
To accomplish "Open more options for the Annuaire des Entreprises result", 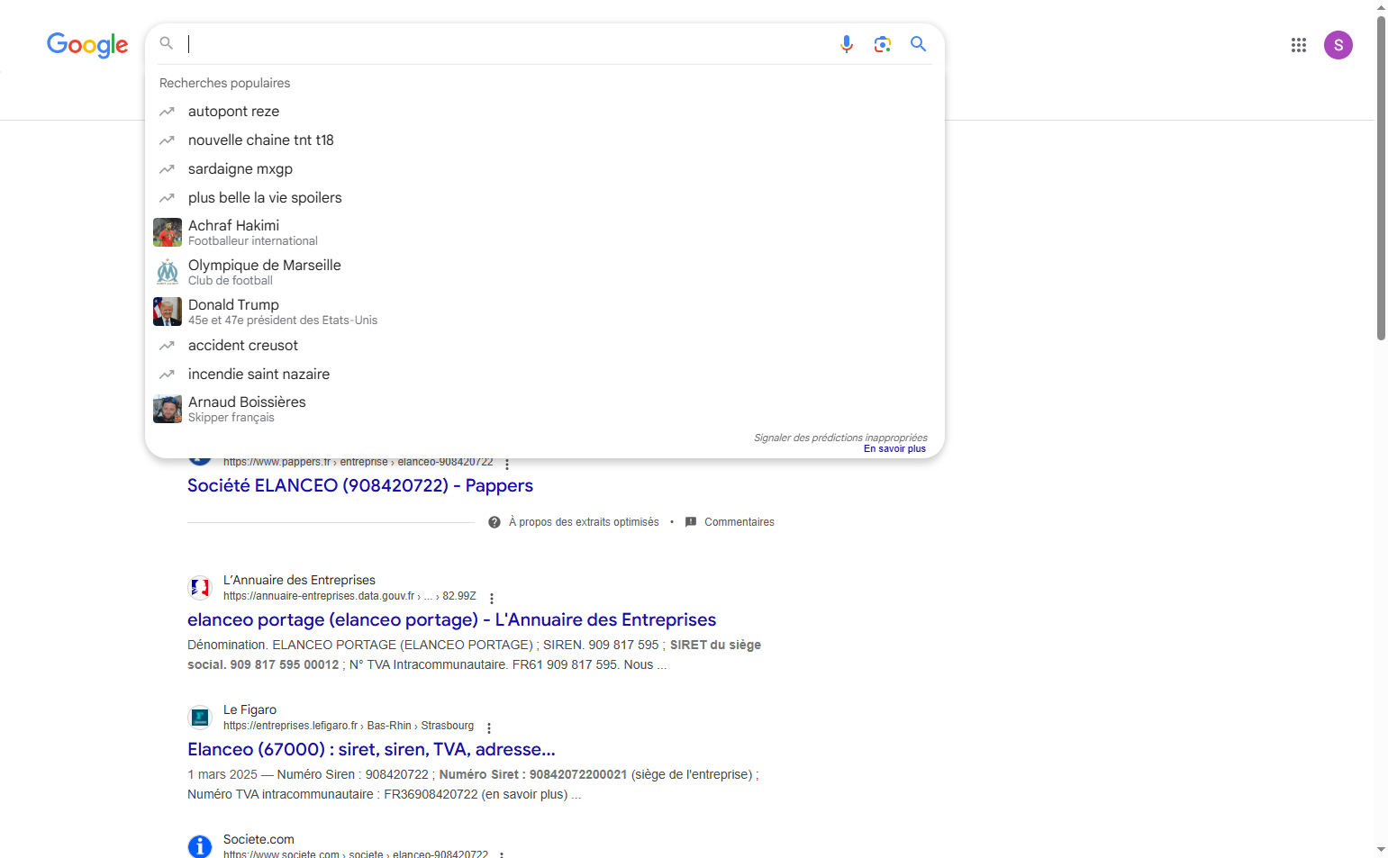I will [492, 598].
